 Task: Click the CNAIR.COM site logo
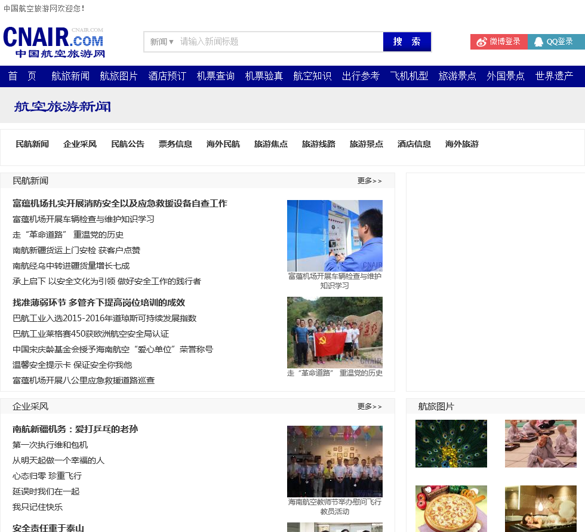point(54,42)
